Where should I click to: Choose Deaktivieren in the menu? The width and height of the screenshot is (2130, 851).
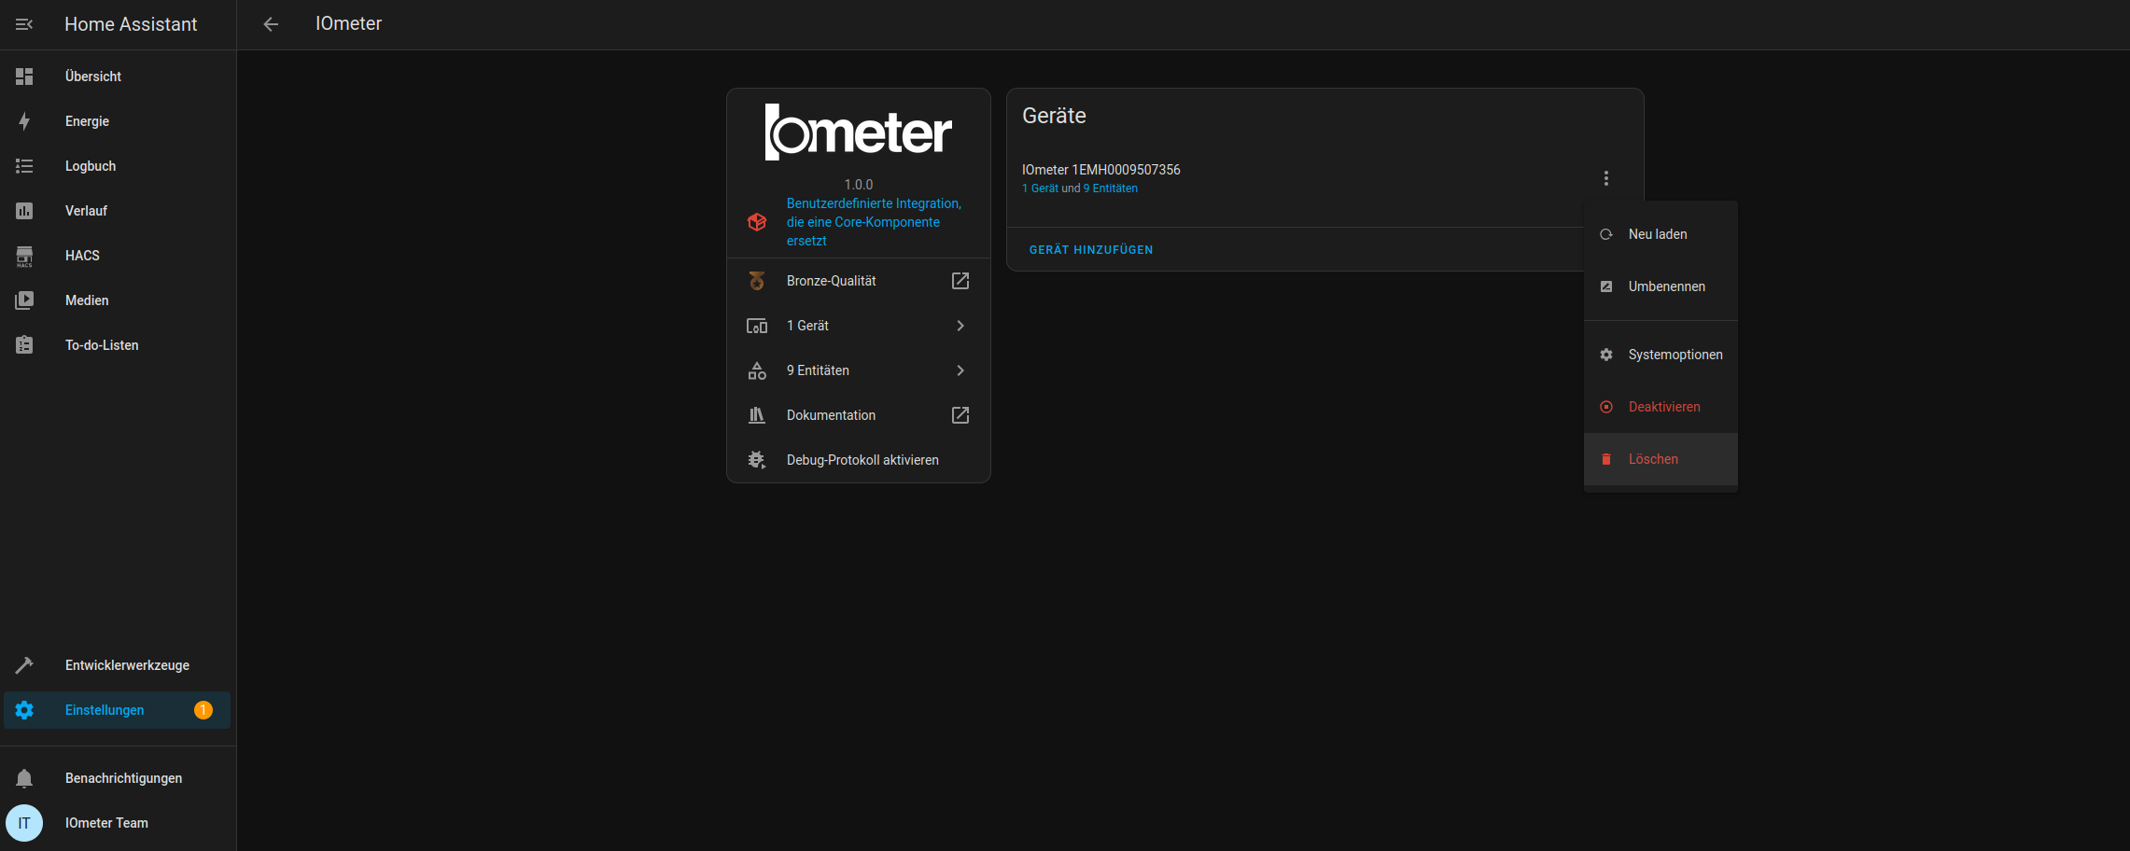[1661, 407]
